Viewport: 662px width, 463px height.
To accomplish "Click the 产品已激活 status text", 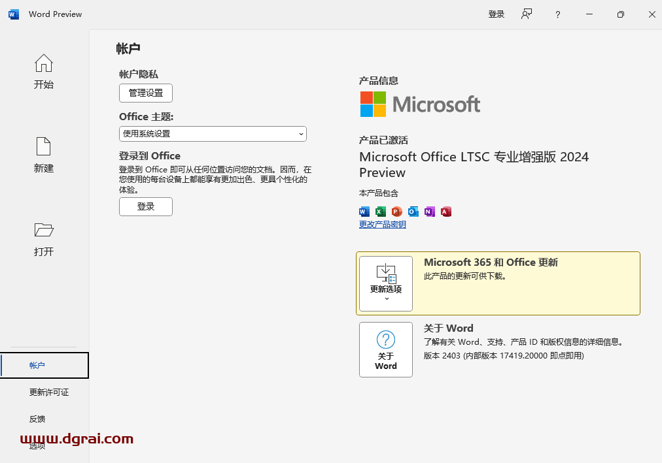I will (383, 140).
